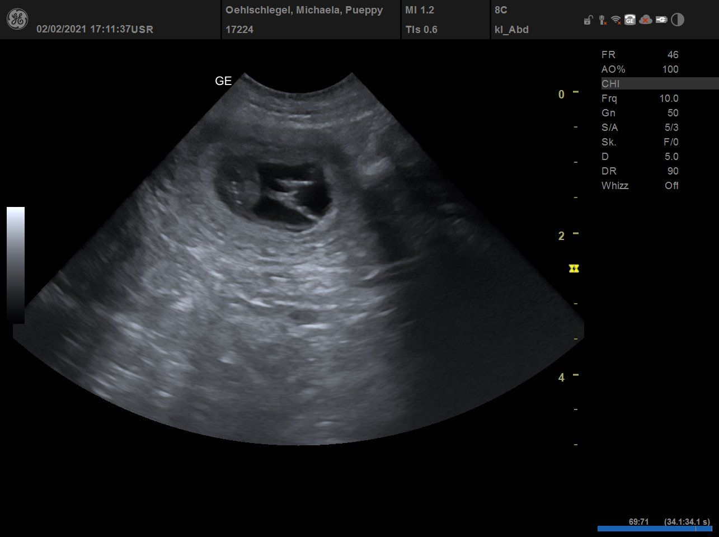Click the cloud connection error icon
The width and height of the screenshot is (719, 537).
tap(646, 20)
